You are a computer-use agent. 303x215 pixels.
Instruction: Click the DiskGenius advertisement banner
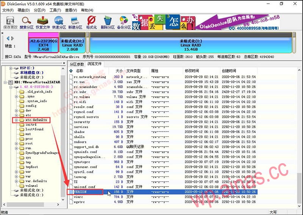(206, 22)
